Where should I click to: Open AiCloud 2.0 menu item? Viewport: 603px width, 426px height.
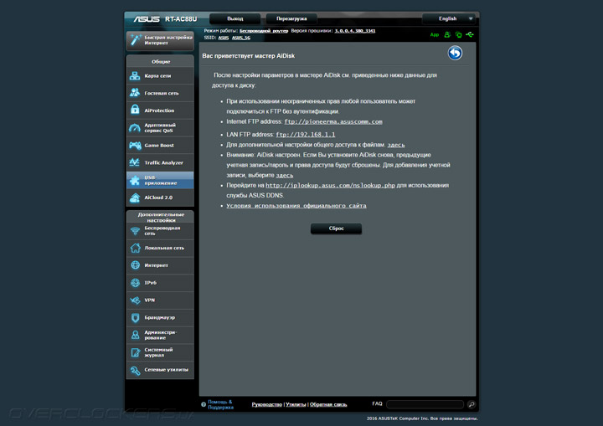[x=160, y=198]
